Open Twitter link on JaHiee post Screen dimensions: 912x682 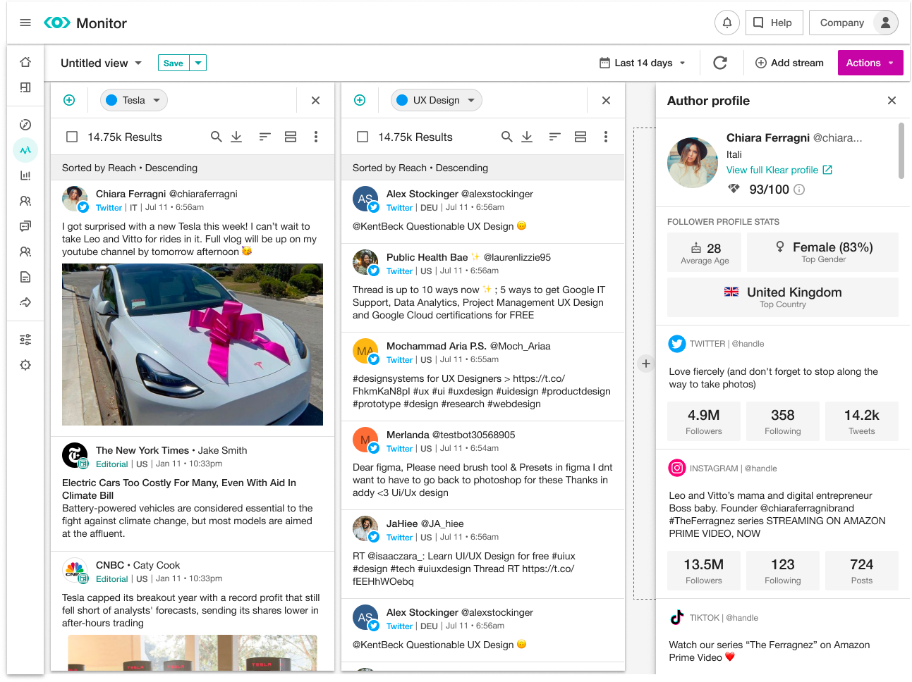point(399,538)
